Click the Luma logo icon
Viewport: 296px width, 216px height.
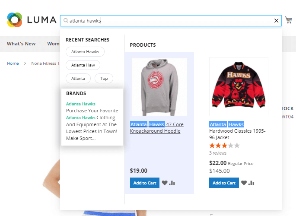pos(14,20)
